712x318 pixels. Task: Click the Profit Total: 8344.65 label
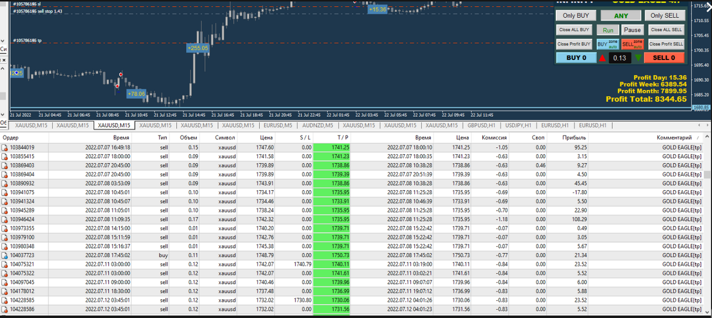[x=646, y=99]
